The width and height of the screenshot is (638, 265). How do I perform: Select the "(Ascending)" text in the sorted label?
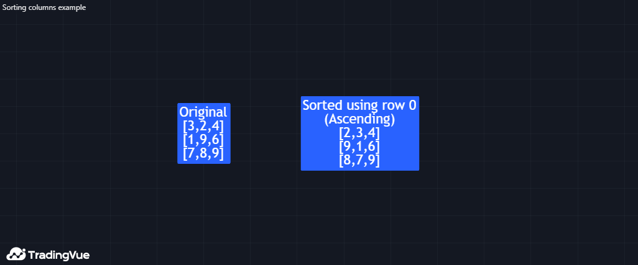click(359, 119)
